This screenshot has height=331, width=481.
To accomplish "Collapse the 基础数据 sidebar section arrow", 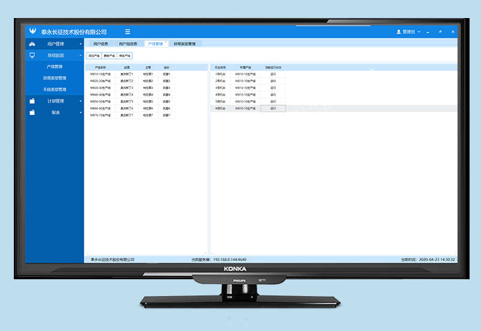I will (81, 55).
